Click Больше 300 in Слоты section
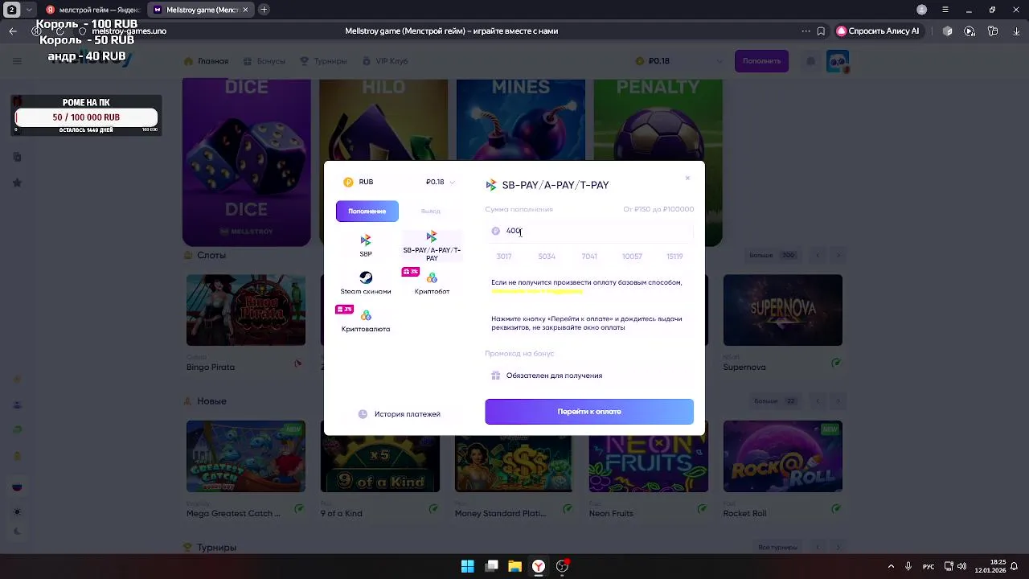This screenshot has width=1029, height=579. pyautogui.click(x=772, y=255)
